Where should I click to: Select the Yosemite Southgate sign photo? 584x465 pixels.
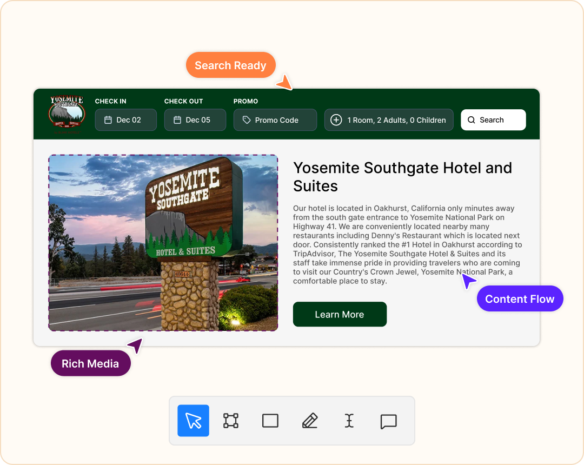[x=163, y=243]
